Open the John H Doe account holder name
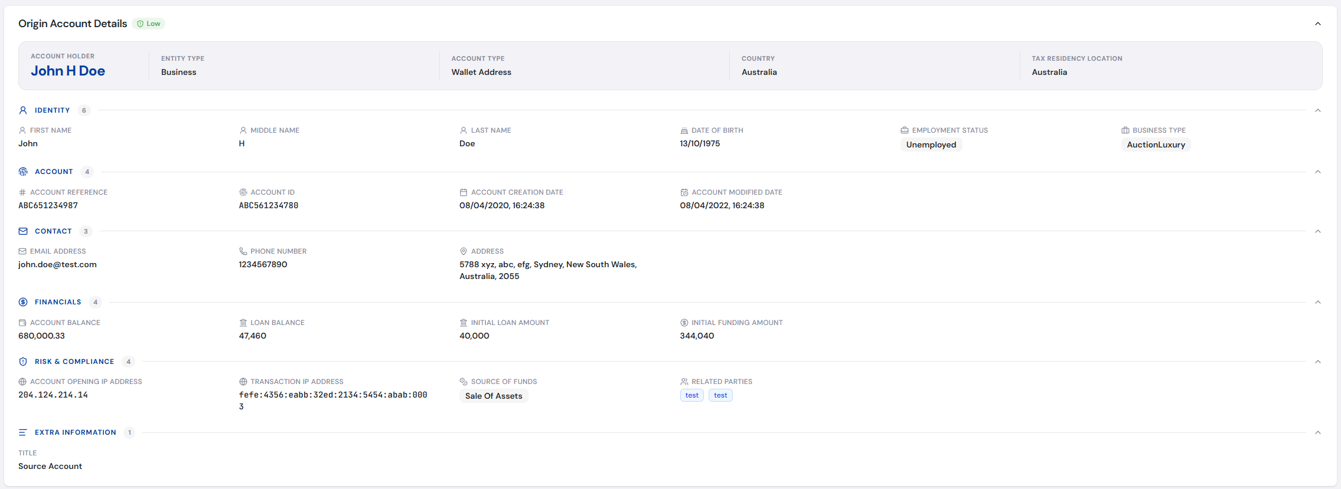 click(68, 71)
